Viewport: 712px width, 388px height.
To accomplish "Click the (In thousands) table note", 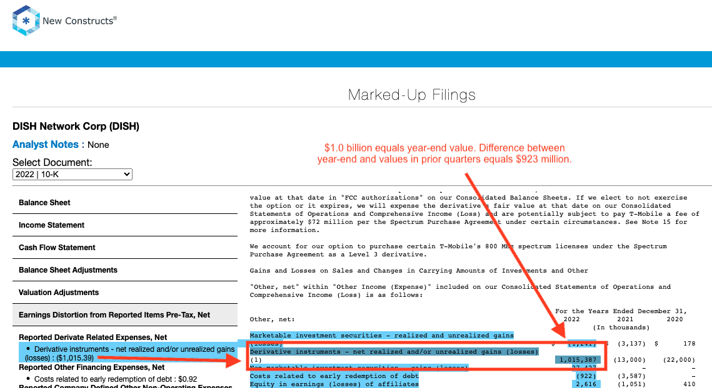I will pos(621,327).
